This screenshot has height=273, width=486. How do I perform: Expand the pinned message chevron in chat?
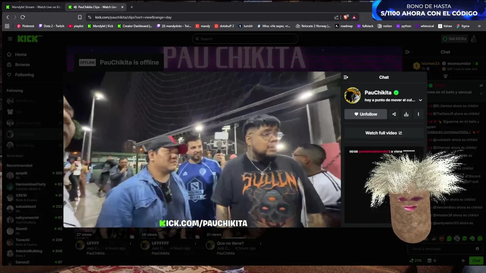[481, 94]
